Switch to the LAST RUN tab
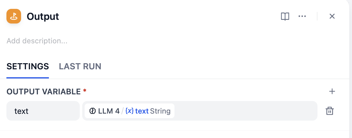 pyautogui.click(x=80, y=66)
